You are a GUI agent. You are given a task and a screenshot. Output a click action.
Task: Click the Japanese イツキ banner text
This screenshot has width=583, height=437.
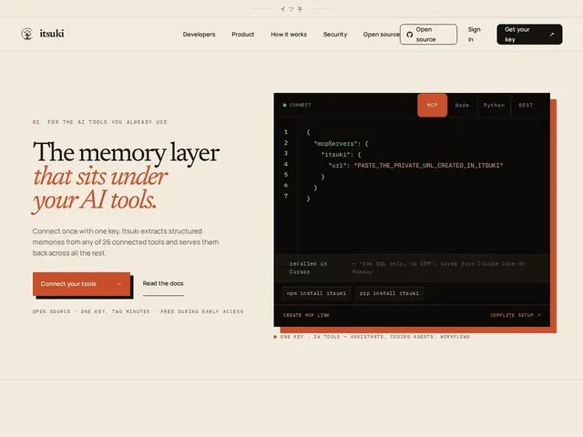291,9
